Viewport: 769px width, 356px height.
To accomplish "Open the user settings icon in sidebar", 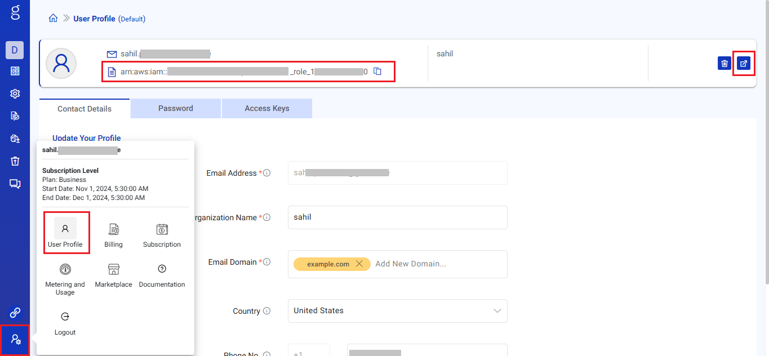I will [15, 340].
